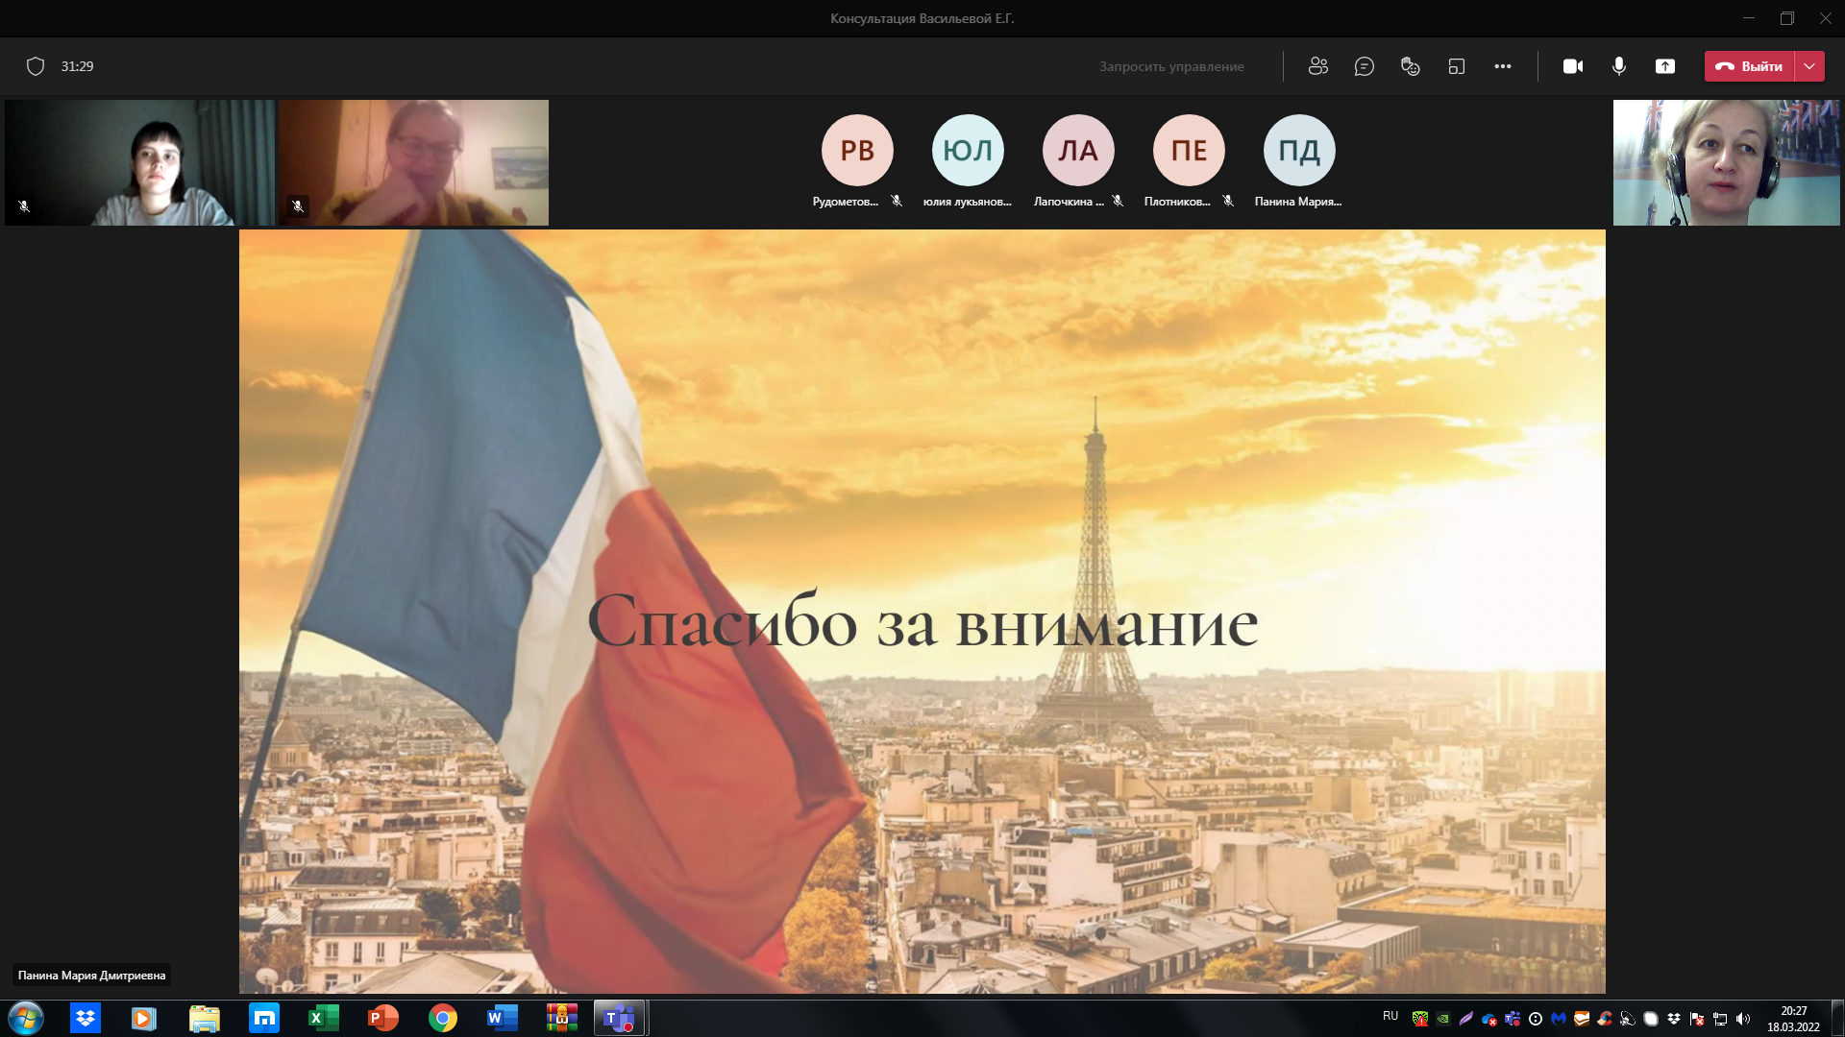The width and height of the screenshot is (1845, 1037).
Task: Open Excel from the taskbar
Action: (x=323, y=1018)
